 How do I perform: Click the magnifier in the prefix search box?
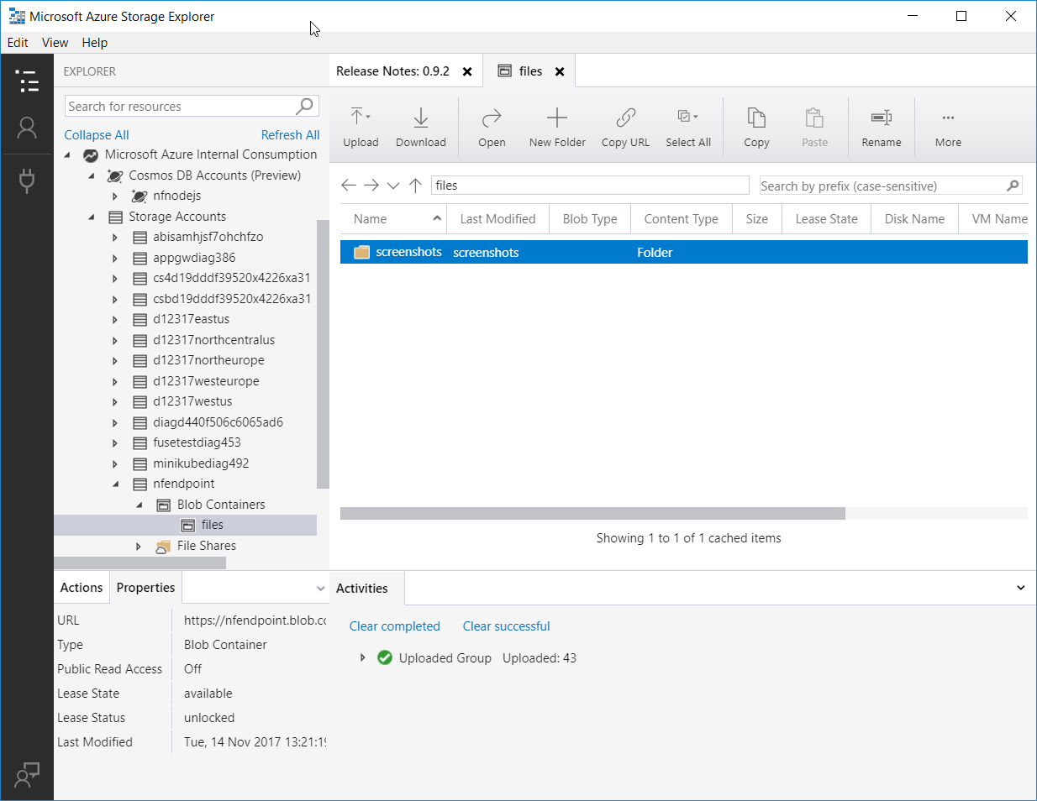point(1013,186)
